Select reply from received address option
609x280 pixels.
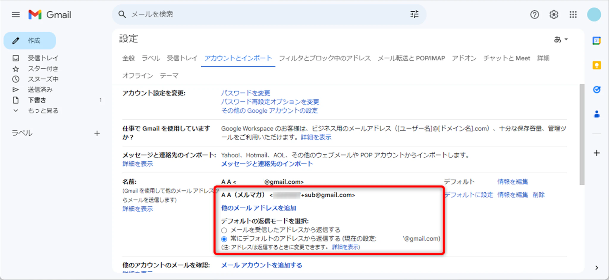[224, 230]
